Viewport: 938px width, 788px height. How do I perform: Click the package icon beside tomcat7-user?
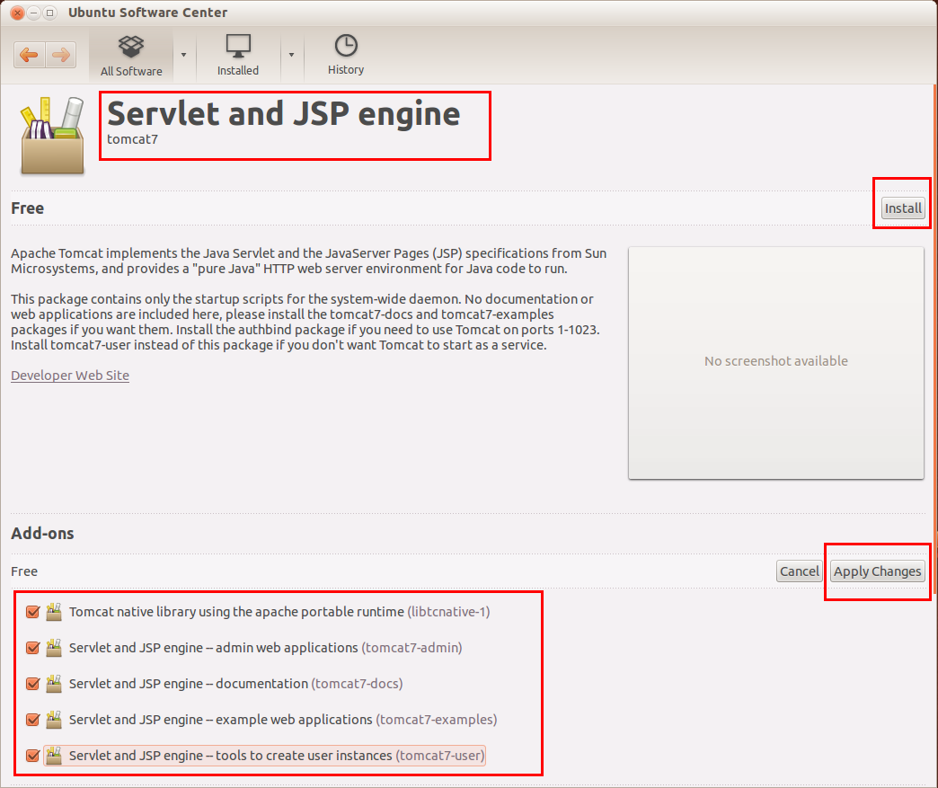tap(54, 755)
